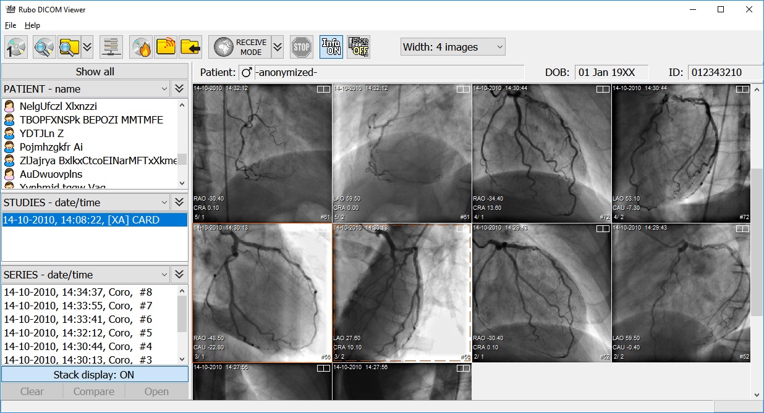The image size is (764, 413).
Task: Select study 14-10-2010, 14:08:22, [XA] CARD
Action: 95,220
